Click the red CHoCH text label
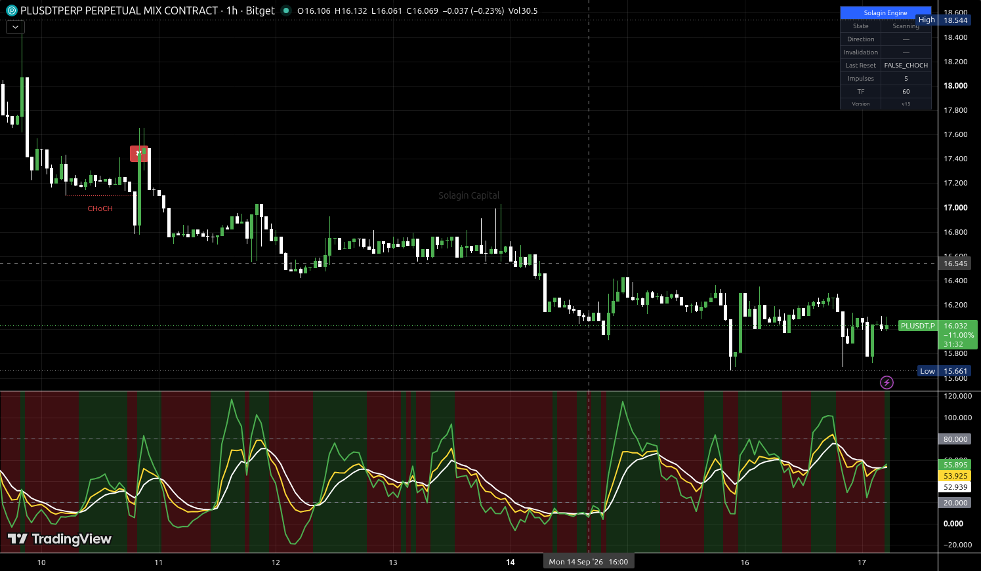The height and width of the screenshot is (571, 981). pyautogui.click(x=100, y=208)
